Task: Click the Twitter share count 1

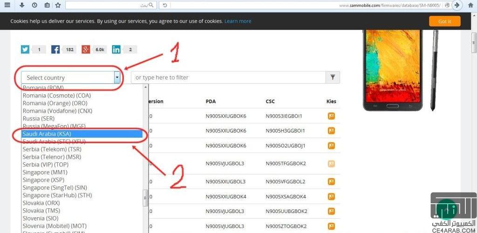Action: pyautogui.click(x=39, y=49)
